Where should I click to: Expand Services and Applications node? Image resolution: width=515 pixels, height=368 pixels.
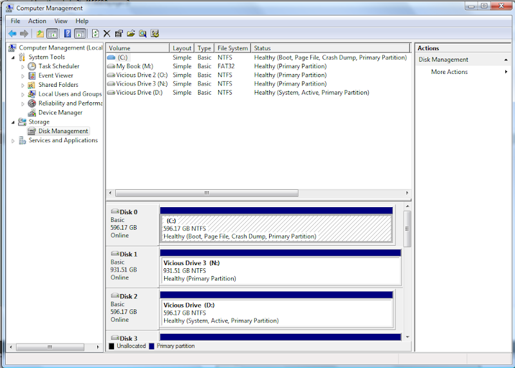click(13, 141)
